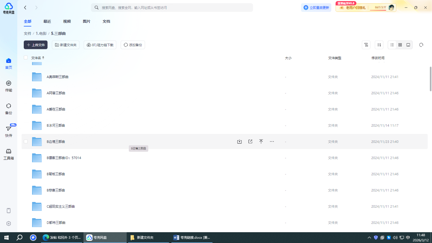Viewport: 432px width, 243px height.
Task: Click the download icon on B边境三部曲 row
Action: [239, 141]
